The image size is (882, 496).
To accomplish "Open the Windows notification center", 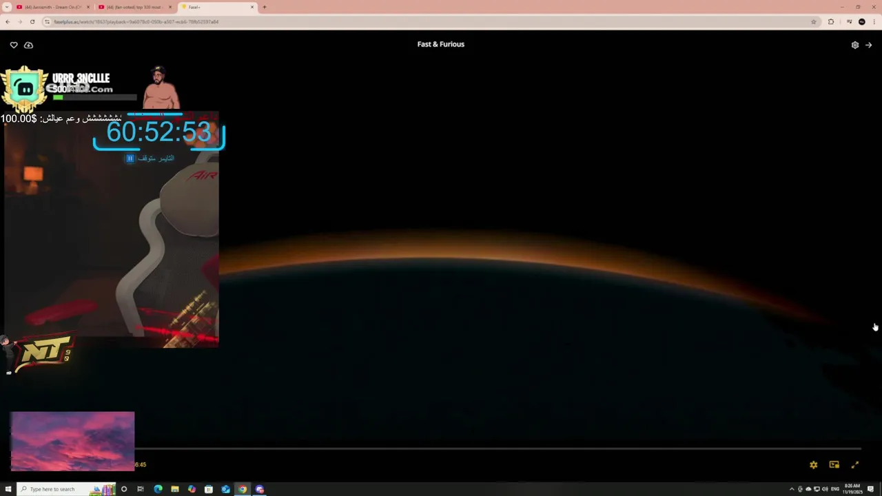I will point(871,489).
